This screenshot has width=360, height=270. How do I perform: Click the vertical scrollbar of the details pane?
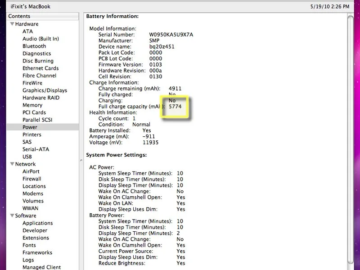(351, 135)
